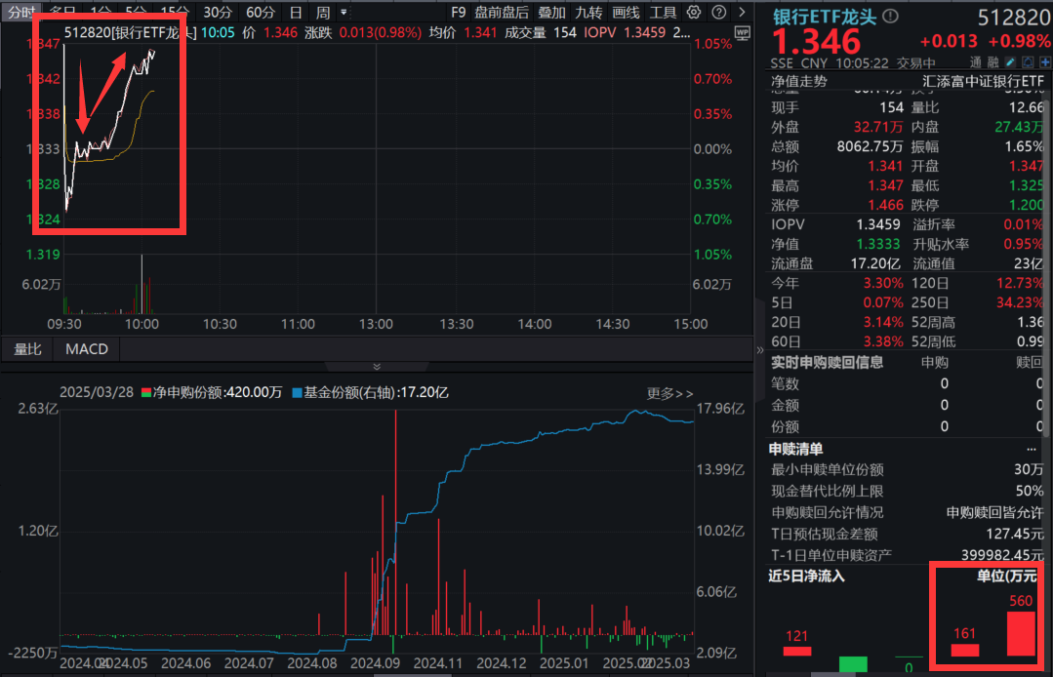Open the settings gear icon on the toolbar
Screen dimensions: 1053x677
point(694,14)
